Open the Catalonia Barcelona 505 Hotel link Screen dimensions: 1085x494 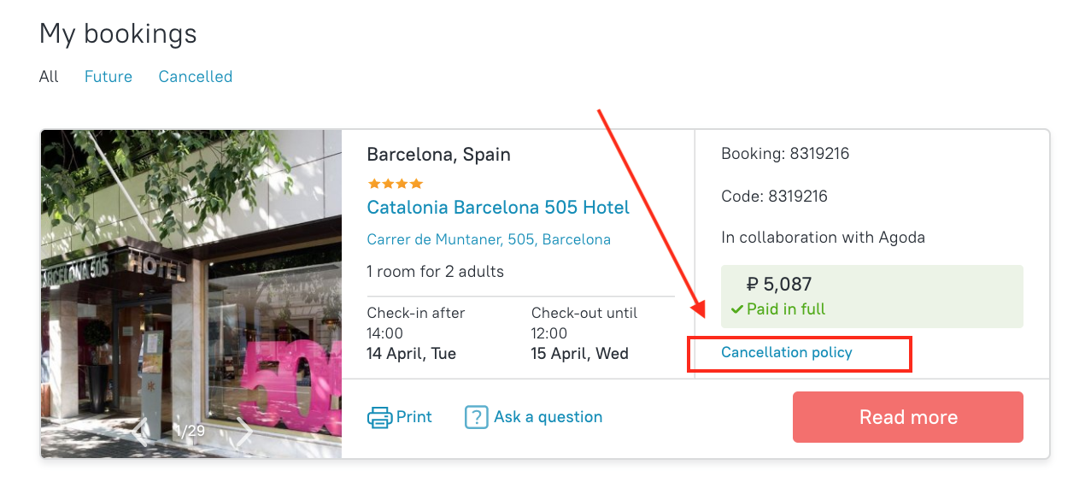498,208
